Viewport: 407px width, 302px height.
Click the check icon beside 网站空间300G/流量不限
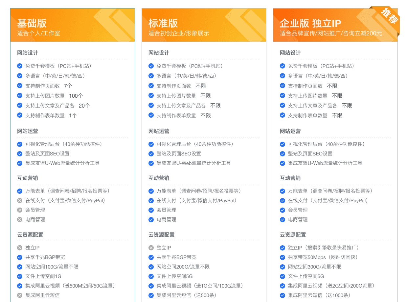pyautogui.click(x=283, y=267)
